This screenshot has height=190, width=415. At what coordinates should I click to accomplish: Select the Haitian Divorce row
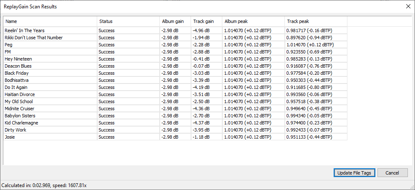click(175, 94)
